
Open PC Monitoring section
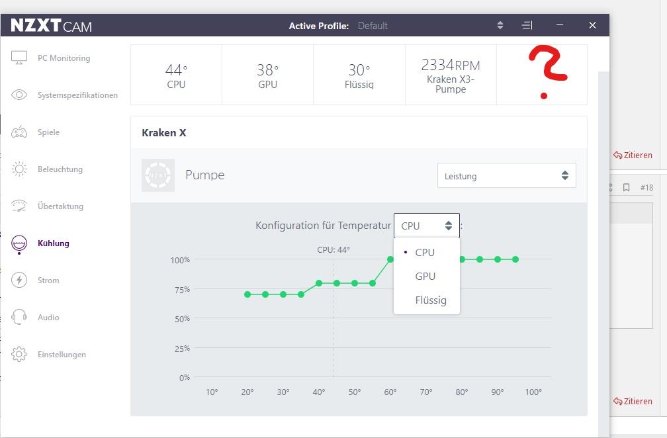[x=64, y=58]
